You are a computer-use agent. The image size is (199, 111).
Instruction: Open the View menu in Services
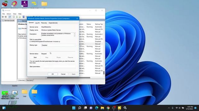15,14
